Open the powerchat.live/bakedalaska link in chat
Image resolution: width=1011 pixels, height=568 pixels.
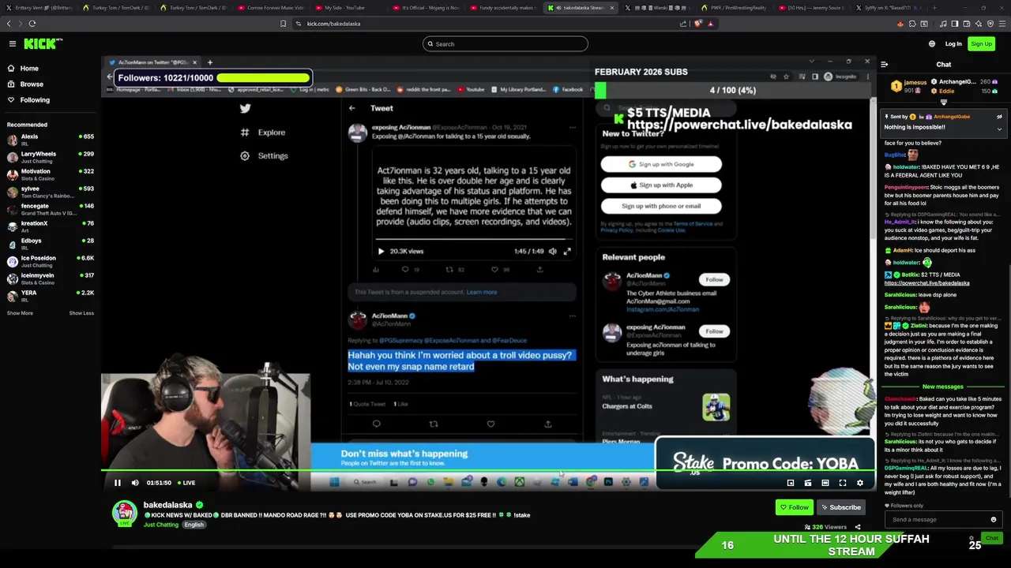pyautogui.click(x=926, y=283)
